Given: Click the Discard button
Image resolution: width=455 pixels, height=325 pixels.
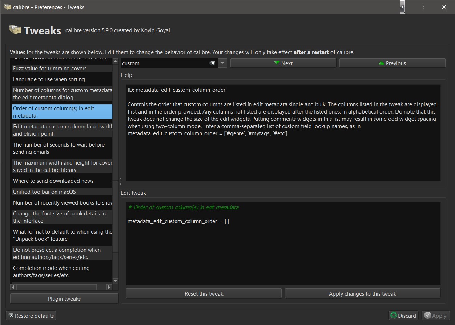Looking at the screenshot, I should click(x=403, y=316).
